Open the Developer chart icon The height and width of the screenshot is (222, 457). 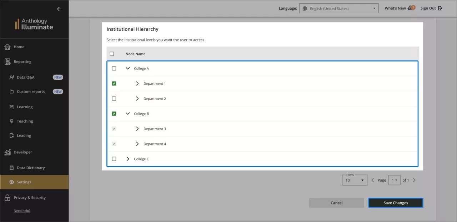coord(7,152)
